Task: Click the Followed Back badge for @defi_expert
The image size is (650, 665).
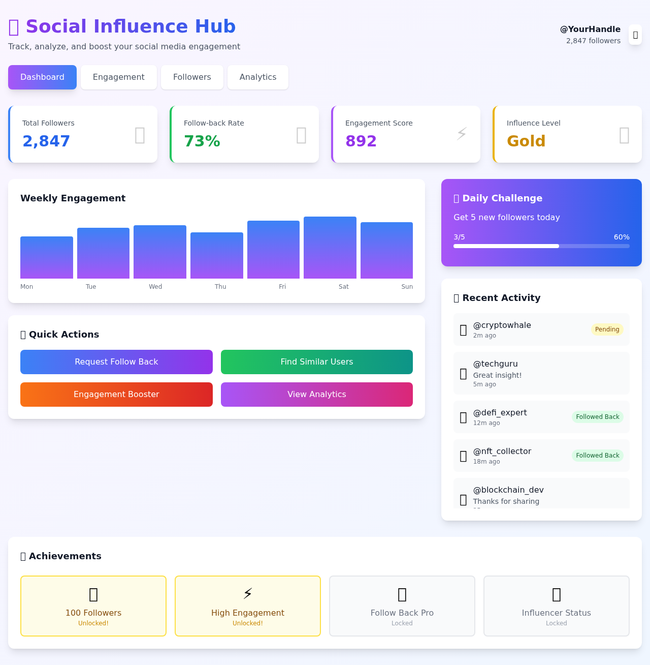Action: (x=597, y=416)
